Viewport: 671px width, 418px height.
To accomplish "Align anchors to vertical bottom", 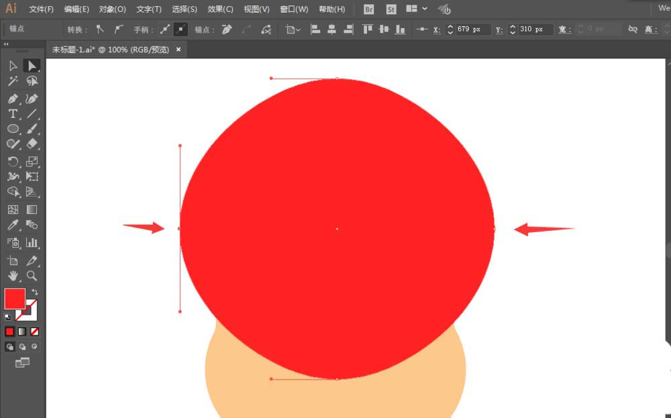I will [x=400, y=29].
